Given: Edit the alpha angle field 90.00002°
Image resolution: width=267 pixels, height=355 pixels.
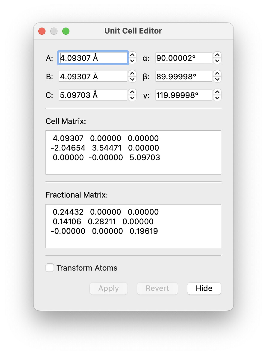Looking at the screenshot, I should click(184, 58).
